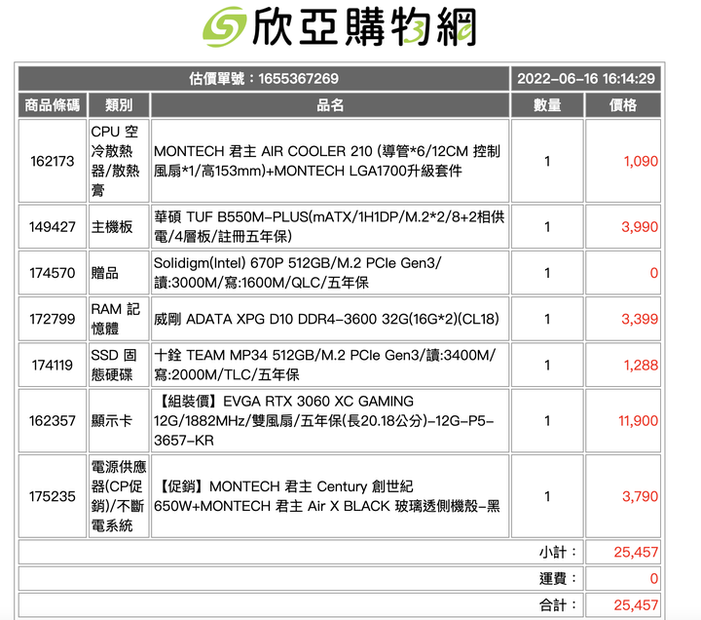The image size is (701, 620).
Task: Click quantity 1 in B550M-PLUS row
Action: (547, 227)
